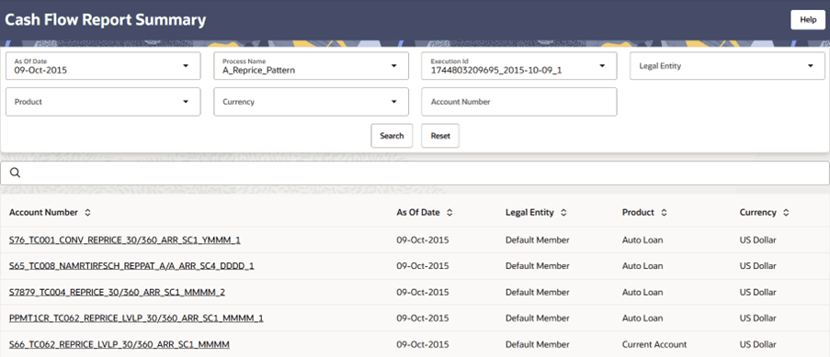Select the Product column header text
The height and width of the screenshot is (357, 830).
point(639,213)
